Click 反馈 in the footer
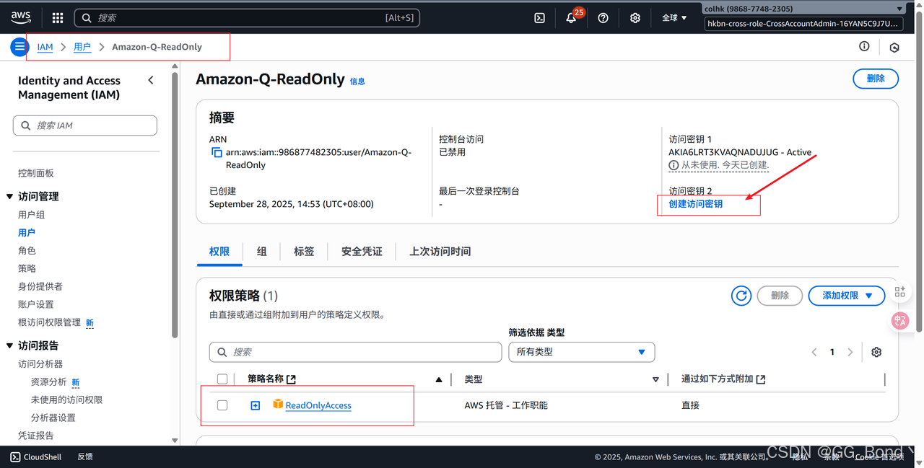The image size is (924, 468). coord(85,456)
